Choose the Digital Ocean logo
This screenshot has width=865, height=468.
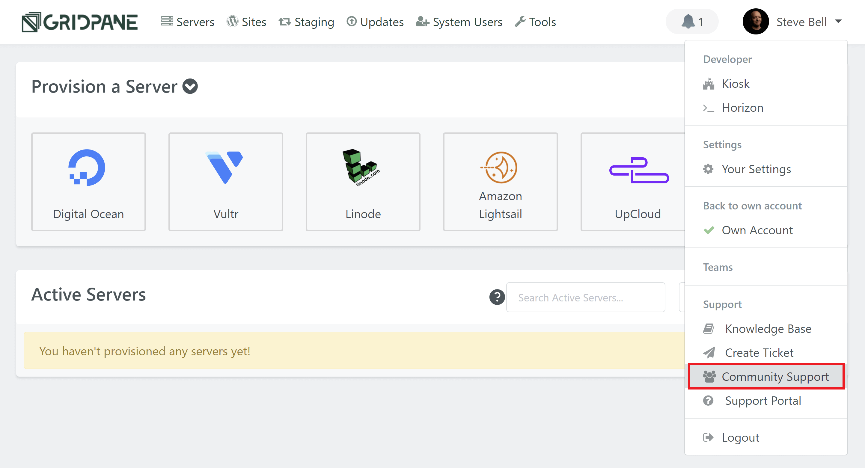(x=87, y=167)
